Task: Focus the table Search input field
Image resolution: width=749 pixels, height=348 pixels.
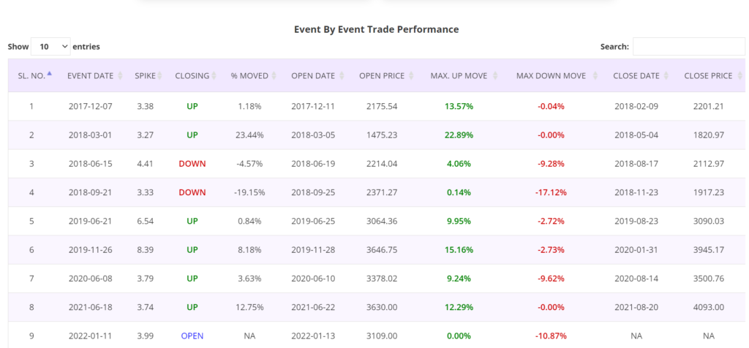Action: coord(688,47)
